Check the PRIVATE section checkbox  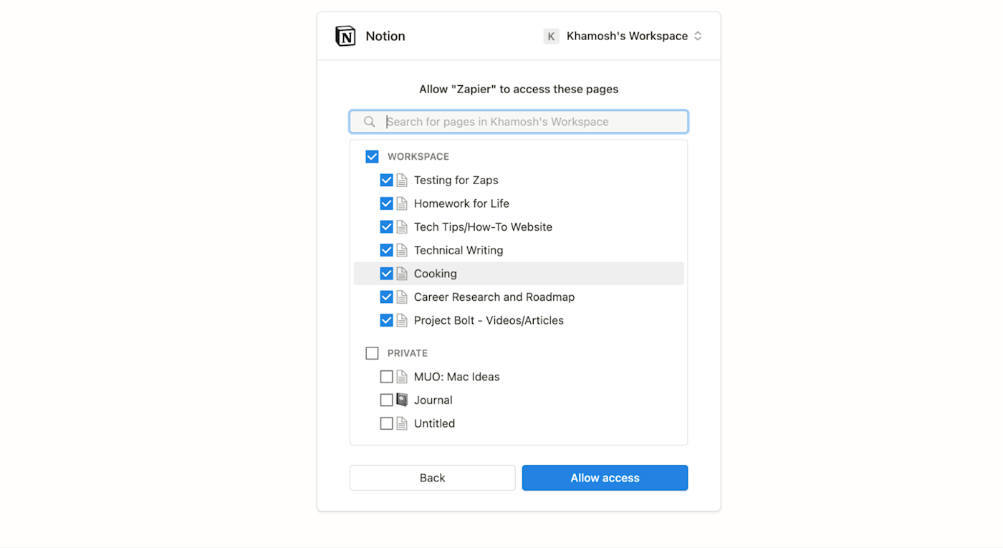(x=372, y=353)
